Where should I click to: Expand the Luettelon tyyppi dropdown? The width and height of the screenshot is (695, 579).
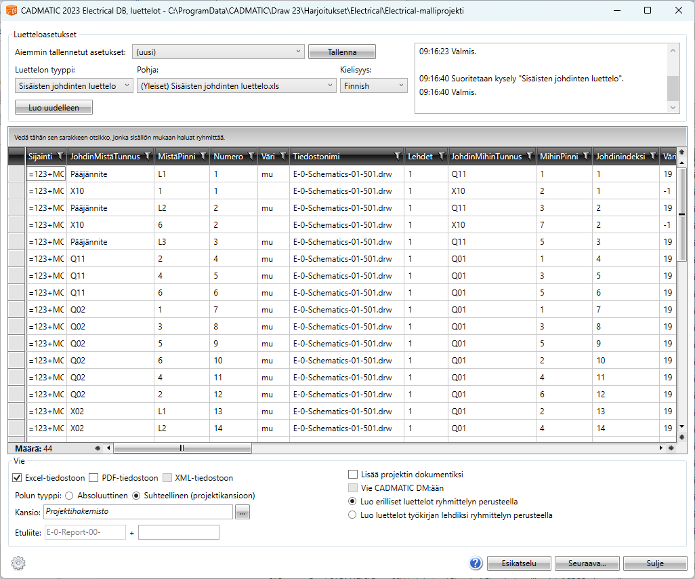[74, 85]
